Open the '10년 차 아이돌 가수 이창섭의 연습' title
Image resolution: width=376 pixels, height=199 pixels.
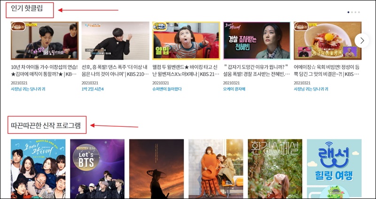click(x=44, y=71)
